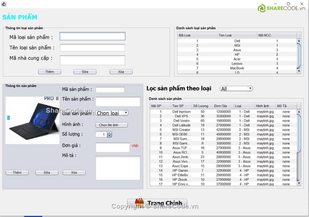The width and height of the screenshot is (309, 217).
Task: Select the Lenovo row in type list
Action: [237, 64]
